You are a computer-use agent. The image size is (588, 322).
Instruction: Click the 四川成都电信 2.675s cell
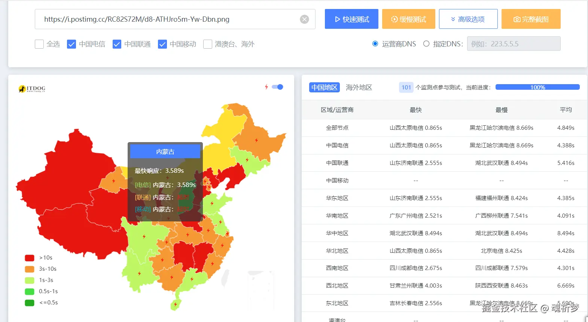tap(415, 268)
